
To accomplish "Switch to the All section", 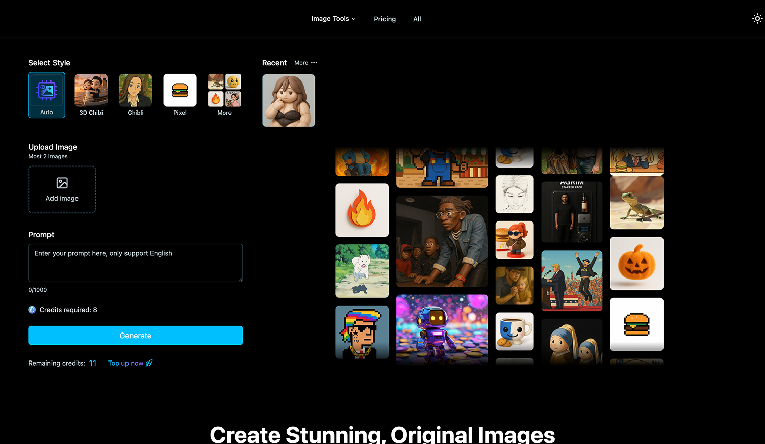I will click(x=417, y=19).
